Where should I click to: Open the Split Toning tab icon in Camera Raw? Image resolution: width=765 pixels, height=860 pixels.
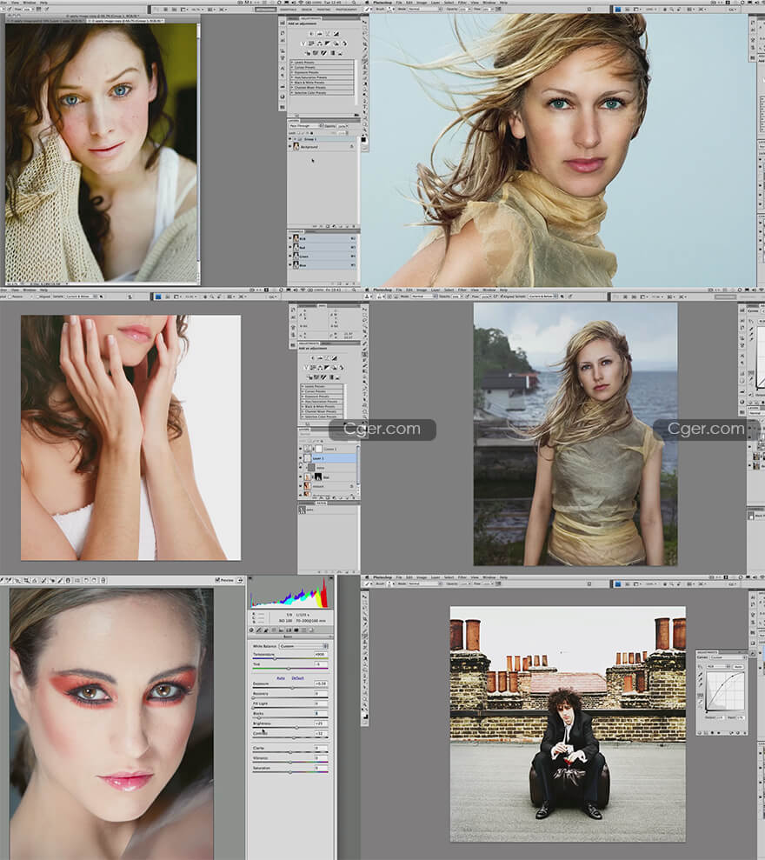(x=282, y=630)
